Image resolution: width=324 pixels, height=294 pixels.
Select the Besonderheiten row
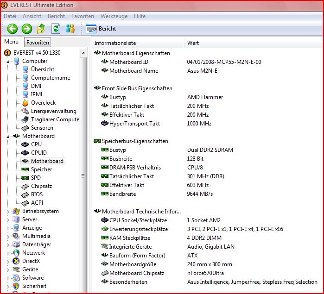tap(208, 282)
